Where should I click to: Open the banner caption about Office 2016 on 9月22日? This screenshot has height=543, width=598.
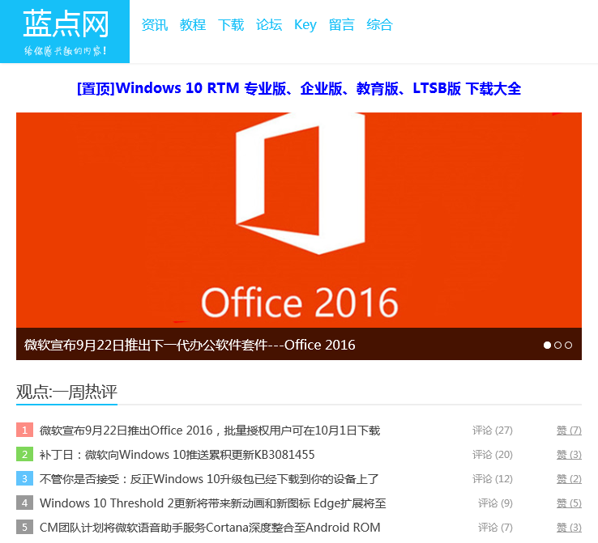click(x=190, y=345)
